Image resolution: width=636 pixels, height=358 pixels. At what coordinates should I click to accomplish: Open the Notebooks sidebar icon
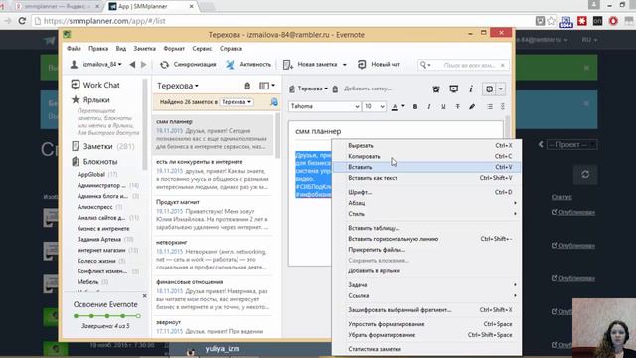pos(76,161)
